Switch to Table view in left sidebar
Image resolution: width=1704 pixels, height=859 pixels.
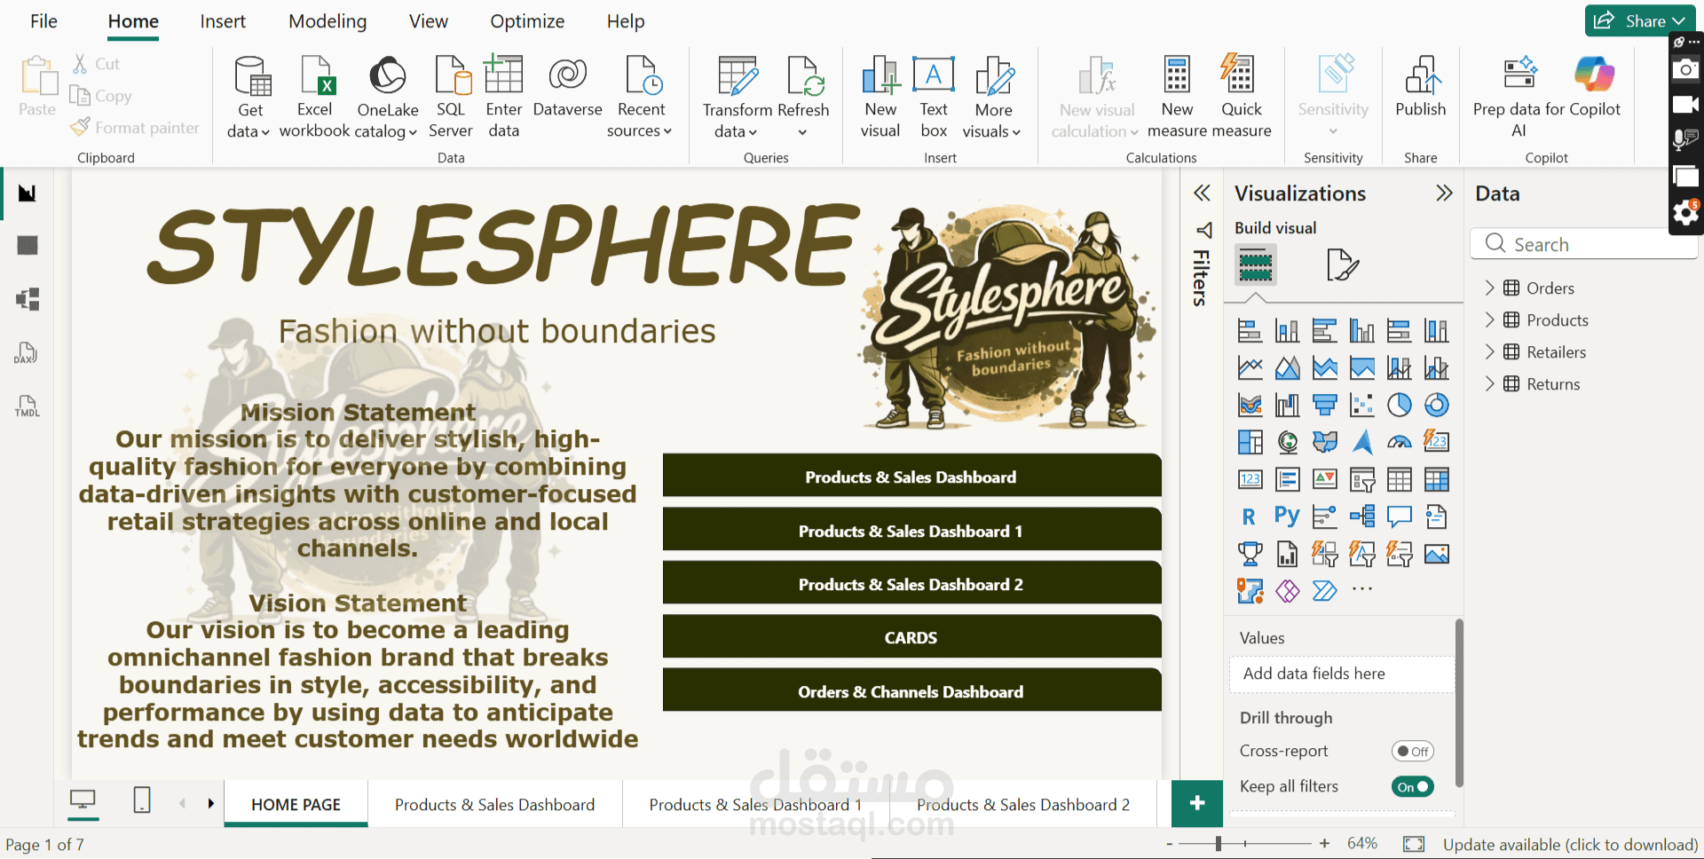(28, 246)
